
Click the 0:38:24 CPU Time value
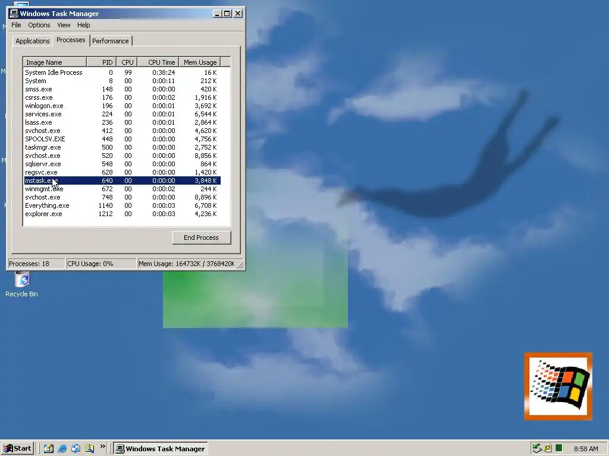164,72
